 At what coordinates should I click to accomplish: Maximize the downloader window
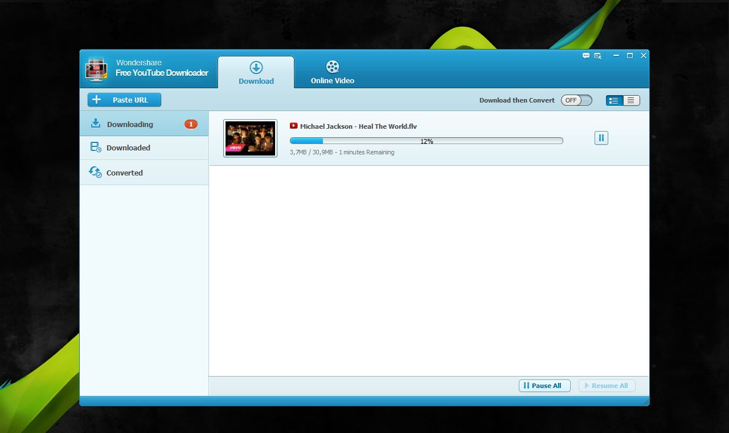630,56
